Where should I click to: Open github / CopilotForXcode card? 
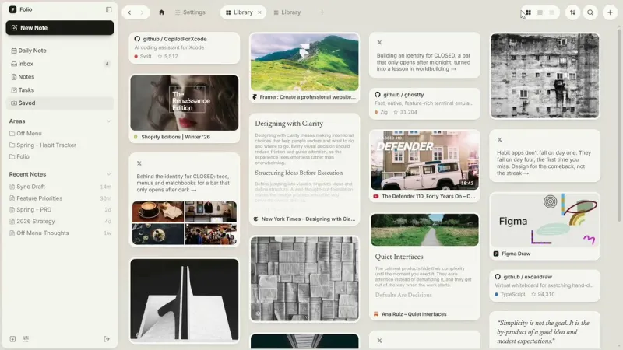pyautogui.click(x=185, y=47)
